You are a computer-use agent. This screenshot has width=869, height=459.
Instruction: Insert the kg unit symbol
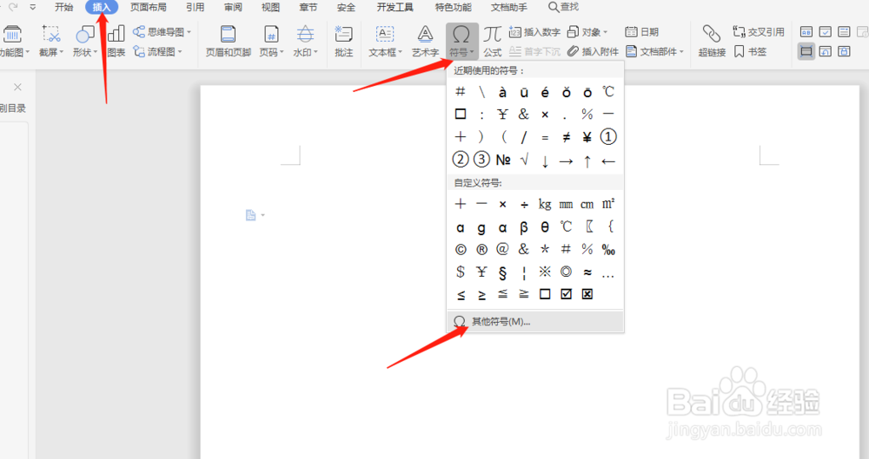click(x=545, y=204)
